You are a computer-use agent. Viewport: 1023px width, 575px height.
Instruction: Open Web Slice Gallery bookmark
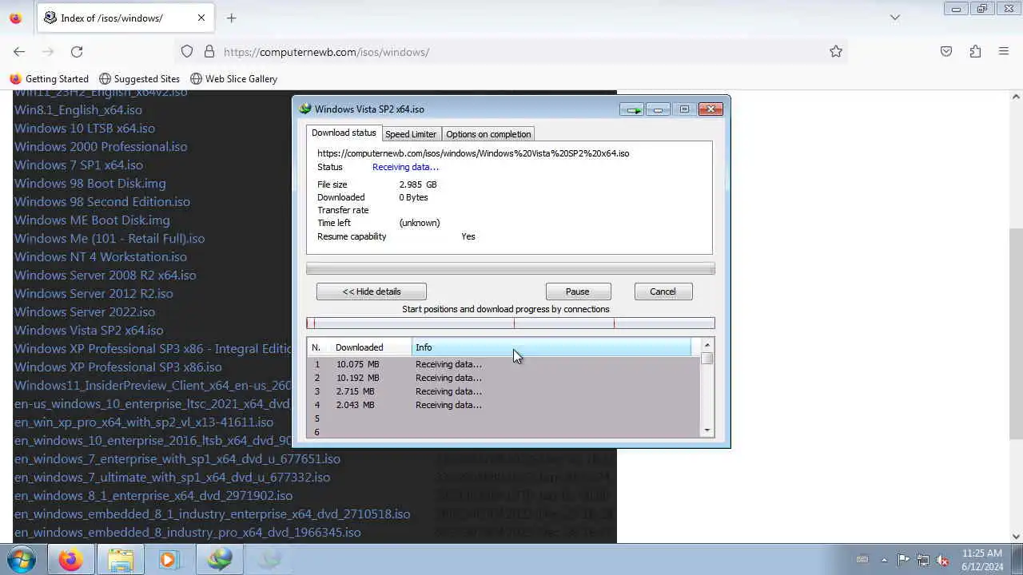pos(233,79)
